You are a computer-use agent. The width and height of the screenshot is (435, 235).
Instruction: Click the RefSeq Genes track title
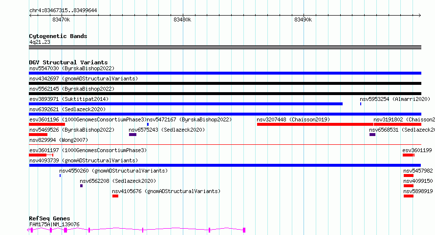pos(49,218)
